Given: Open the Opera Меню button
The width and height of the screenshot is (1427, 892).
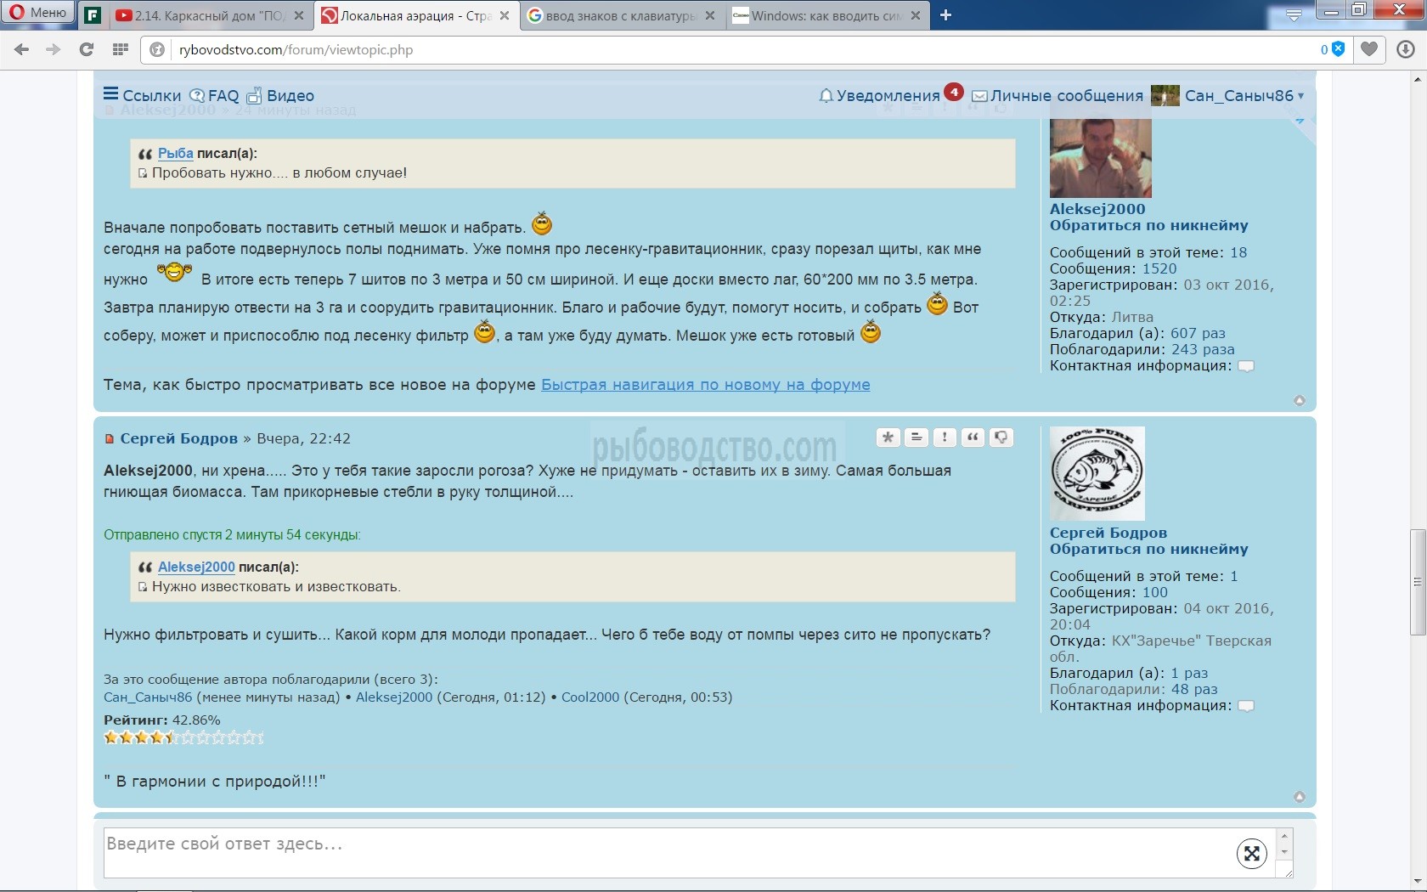Looking at the screenshot, I should [x=37, y=13].
